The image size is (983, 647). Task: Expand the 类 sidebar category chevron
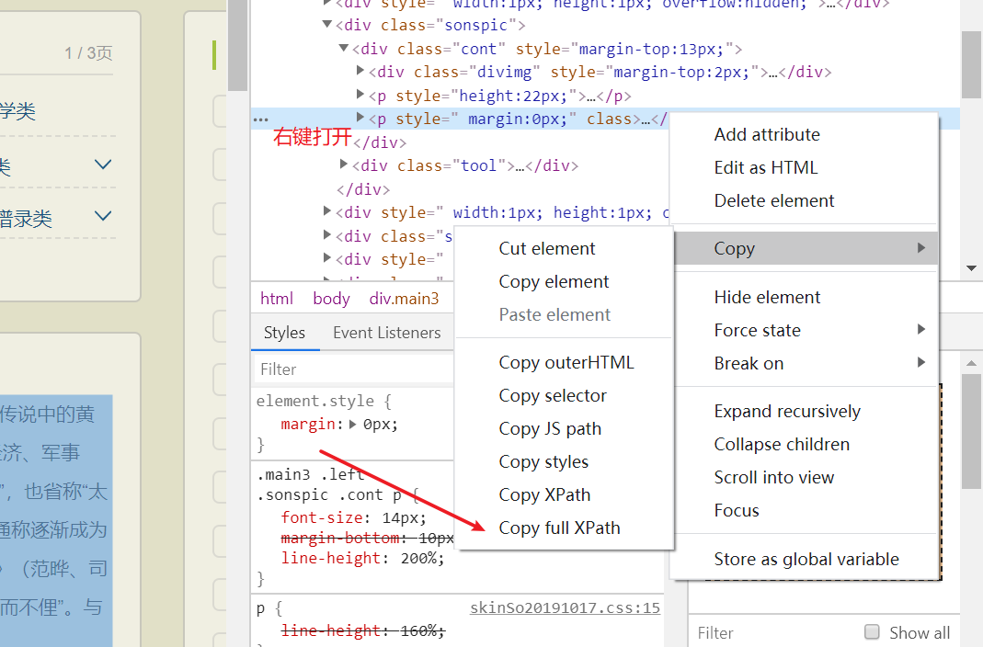pyautogui.click(x=103, y=165)
